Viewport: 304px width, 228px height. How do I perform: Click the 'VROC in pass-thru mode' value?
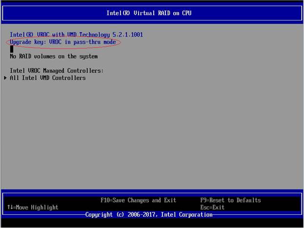[x=83, y=42]
